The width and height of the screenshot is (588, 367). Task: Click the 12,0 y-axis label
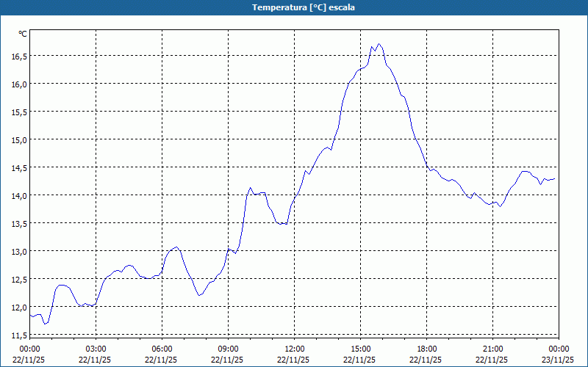click(x=19, y=308)
